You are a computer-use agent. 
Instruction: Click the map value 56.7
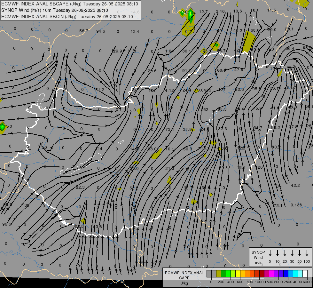(84, 31)
